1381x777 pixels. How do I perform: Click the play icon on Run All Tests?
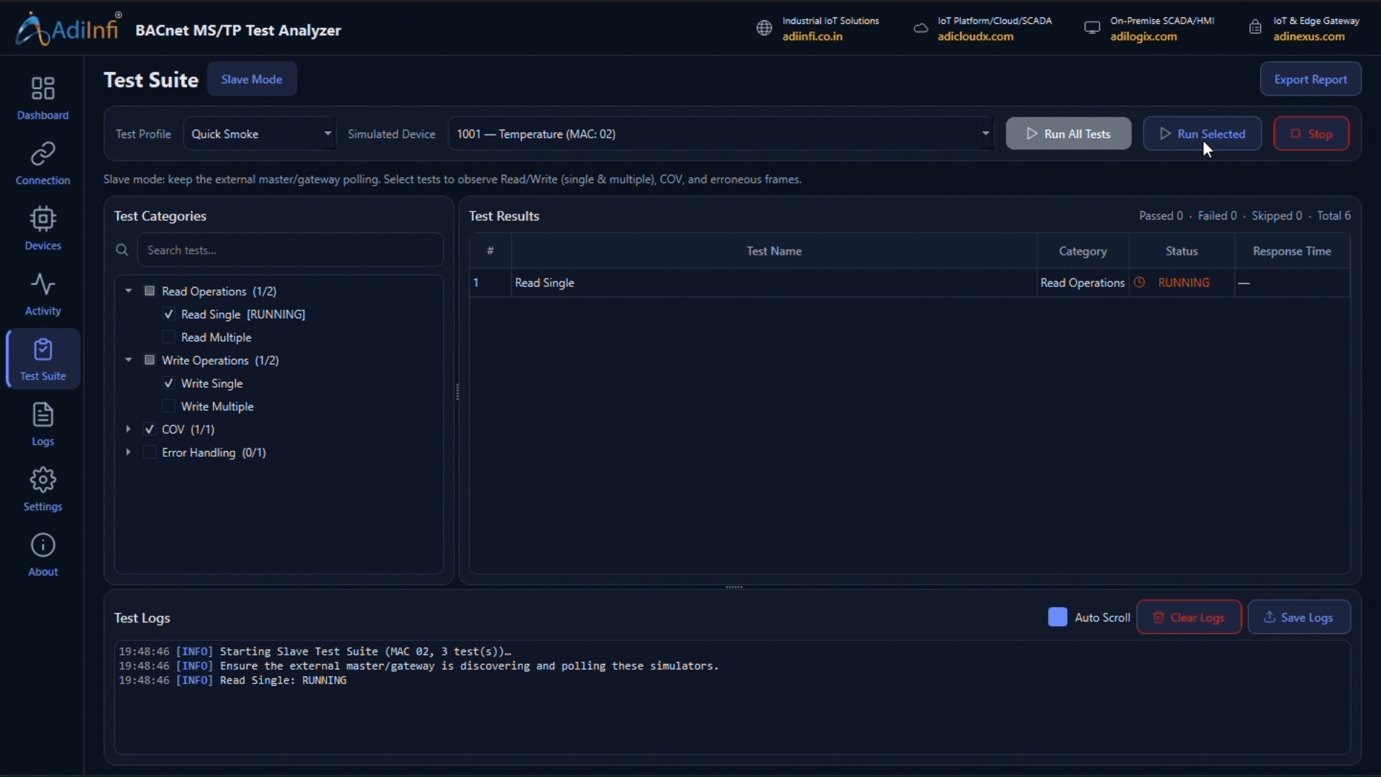point(1031,134)
